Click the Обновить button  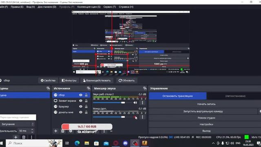click(126, 80)
